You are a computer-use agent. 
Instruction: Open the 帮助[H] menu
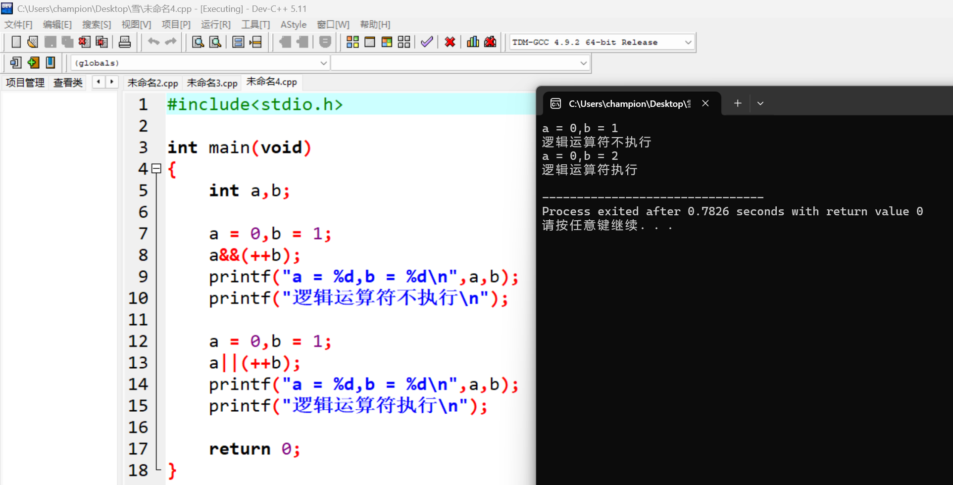coord(375,25)
